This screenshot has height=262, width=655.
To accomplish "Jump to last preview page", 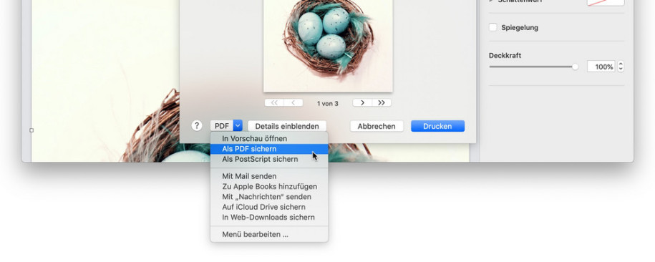I will (x=382, y=103).
